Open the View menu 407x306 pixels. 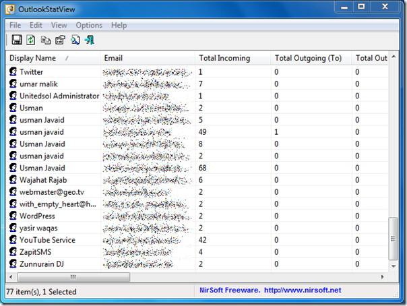[x=59, y=25]
